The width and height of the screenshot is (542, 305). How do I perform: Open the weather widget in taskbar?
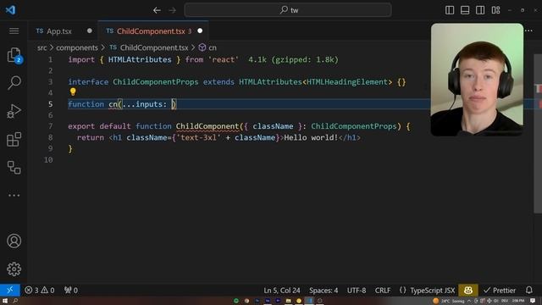coord(449,301)
